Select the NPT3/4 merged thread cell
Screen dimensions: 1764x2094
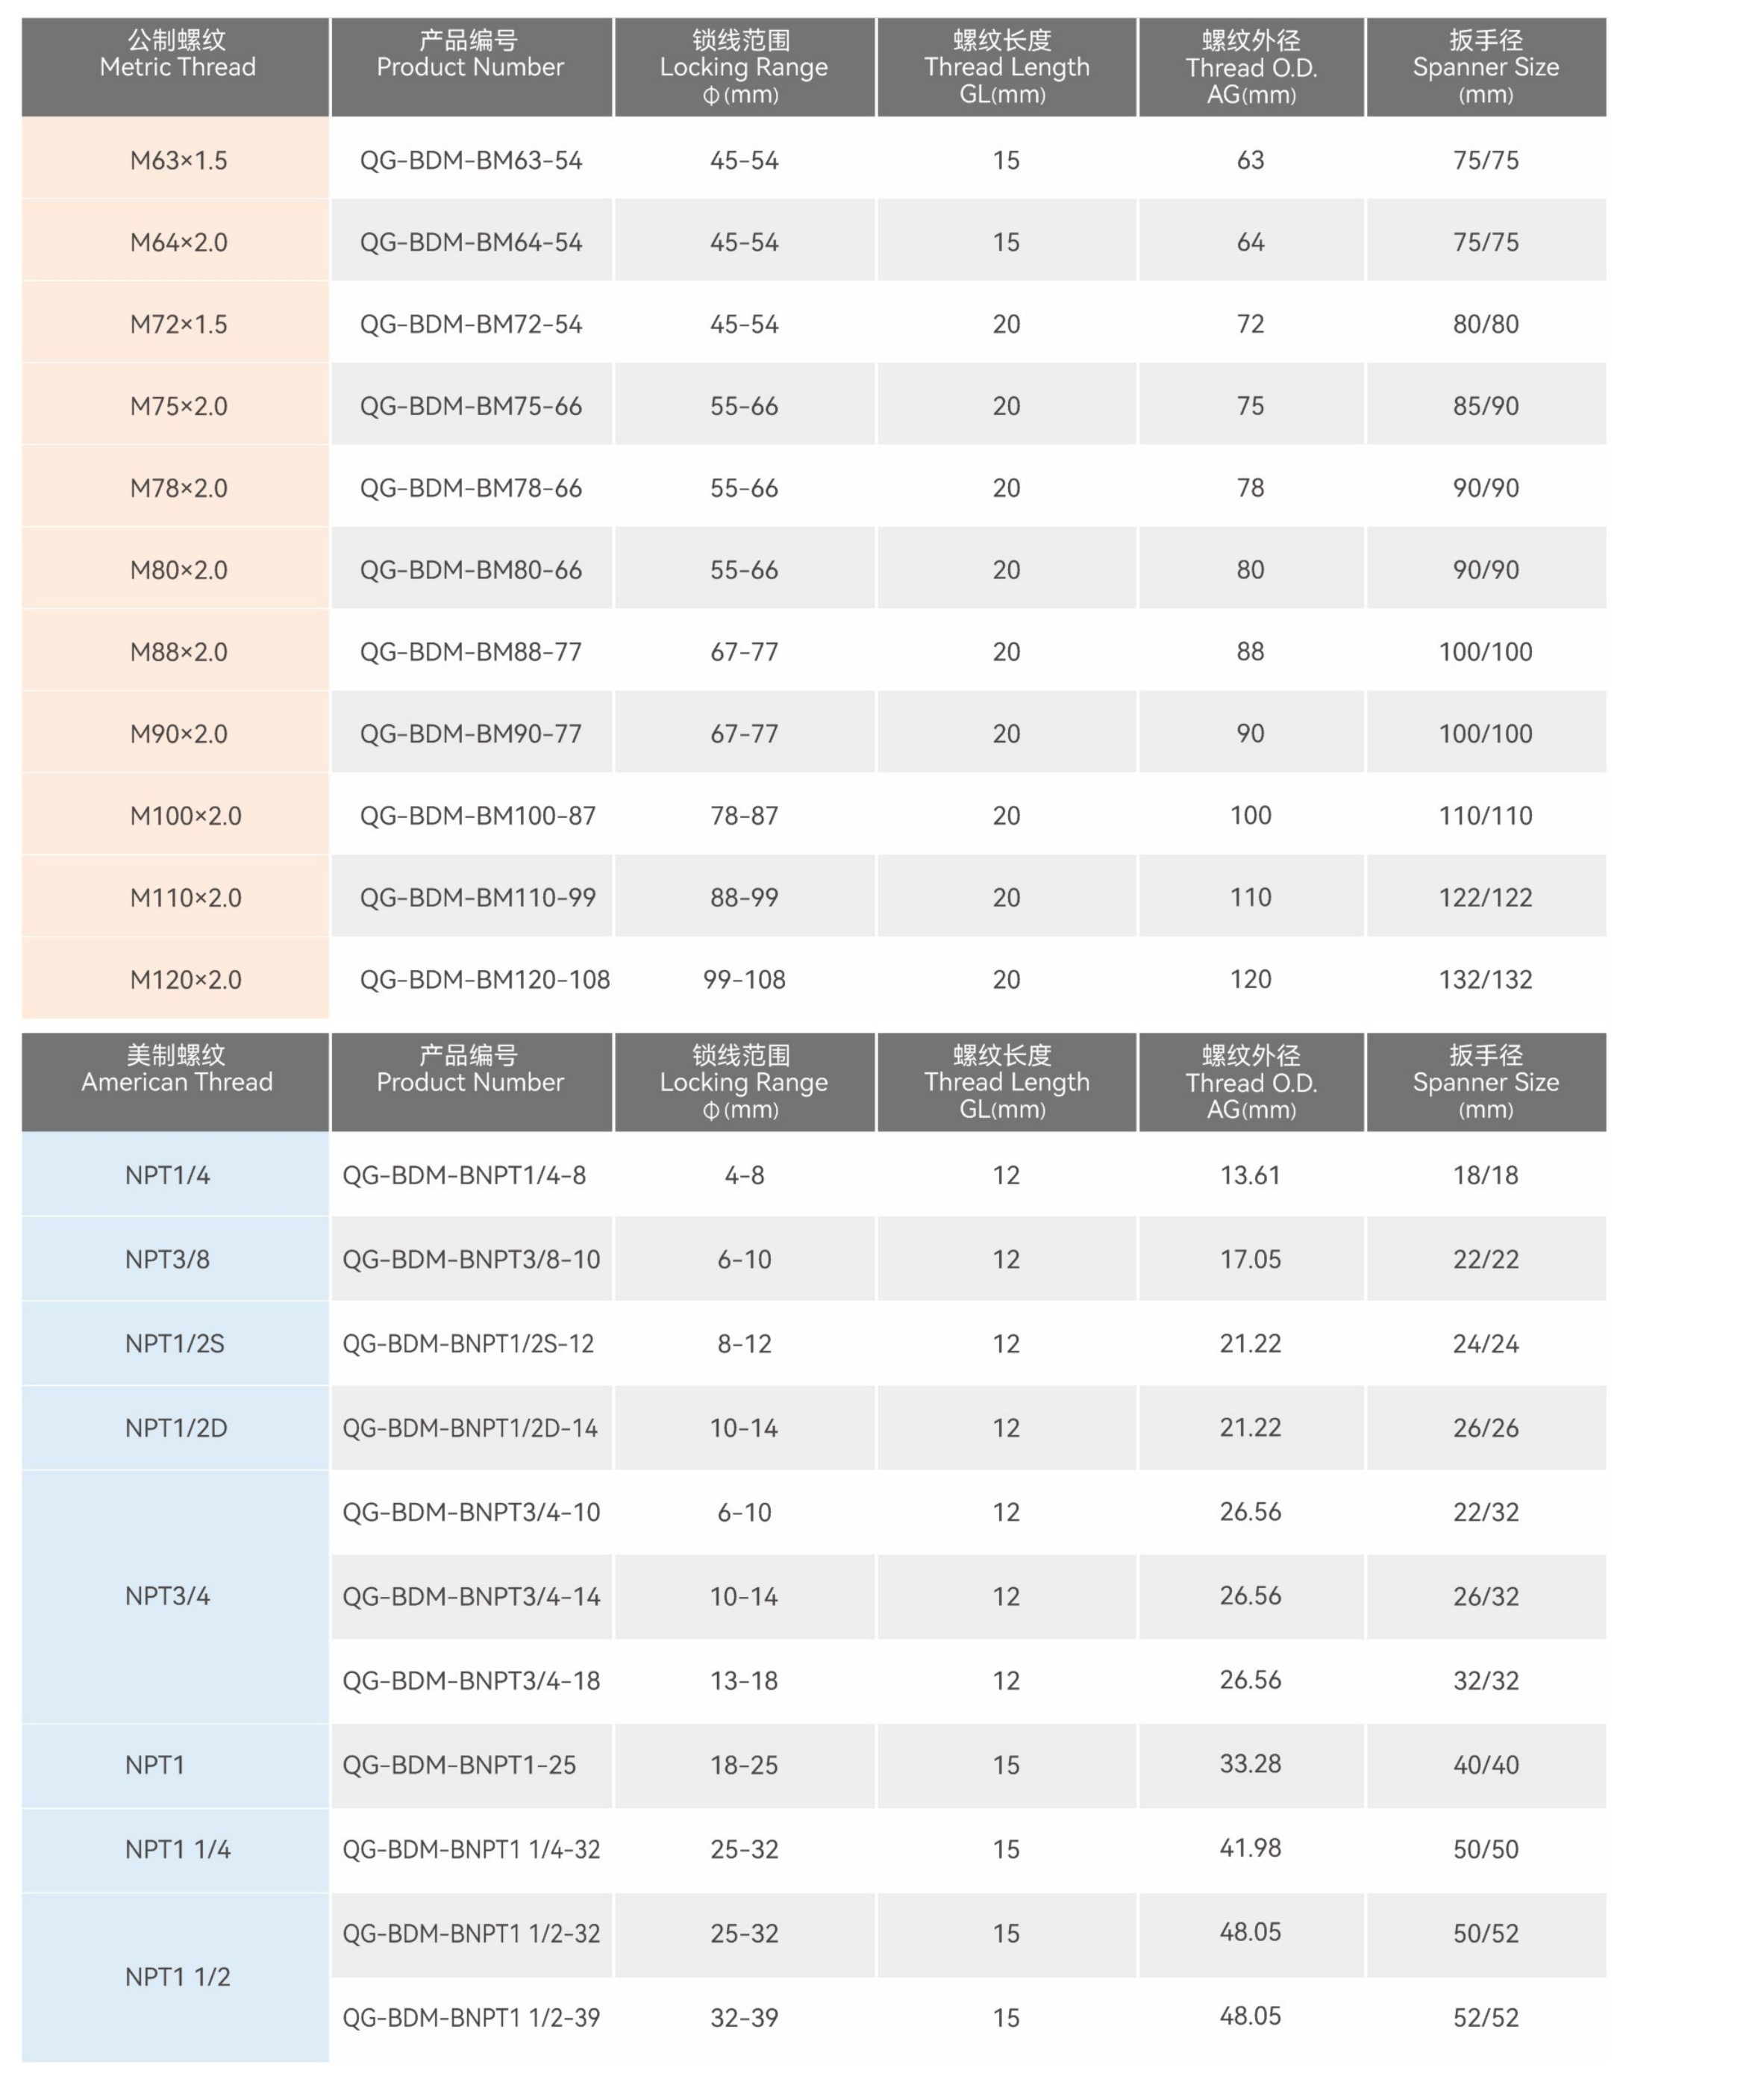tap(167, 1596)
